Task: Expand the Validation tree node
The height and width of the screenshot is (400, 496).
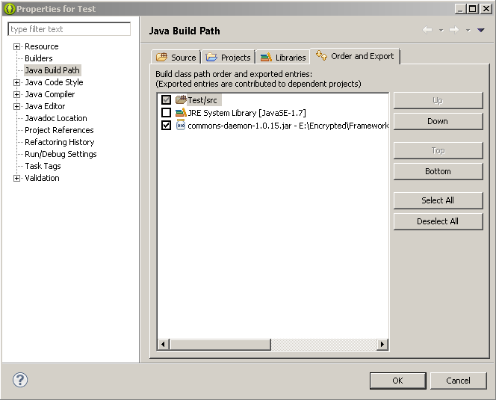Action: pyautogui.click(x=16, y=178)
